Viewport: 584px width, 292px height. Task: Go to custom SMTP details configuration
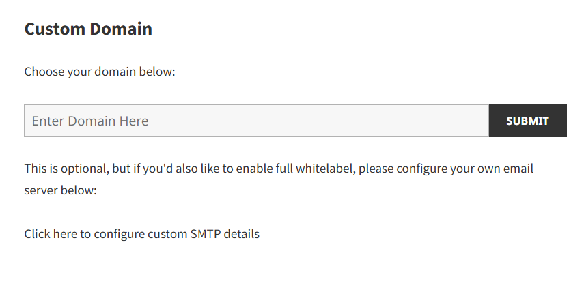141,234
